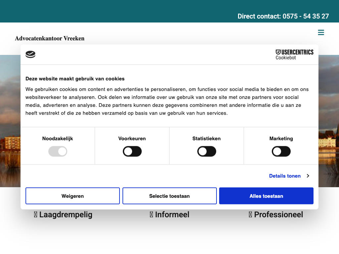Viewport: 339px width, 254px height.
Task: Toggle the Noodzakelijk cookies switch
Action: click(x=58, y=152)
